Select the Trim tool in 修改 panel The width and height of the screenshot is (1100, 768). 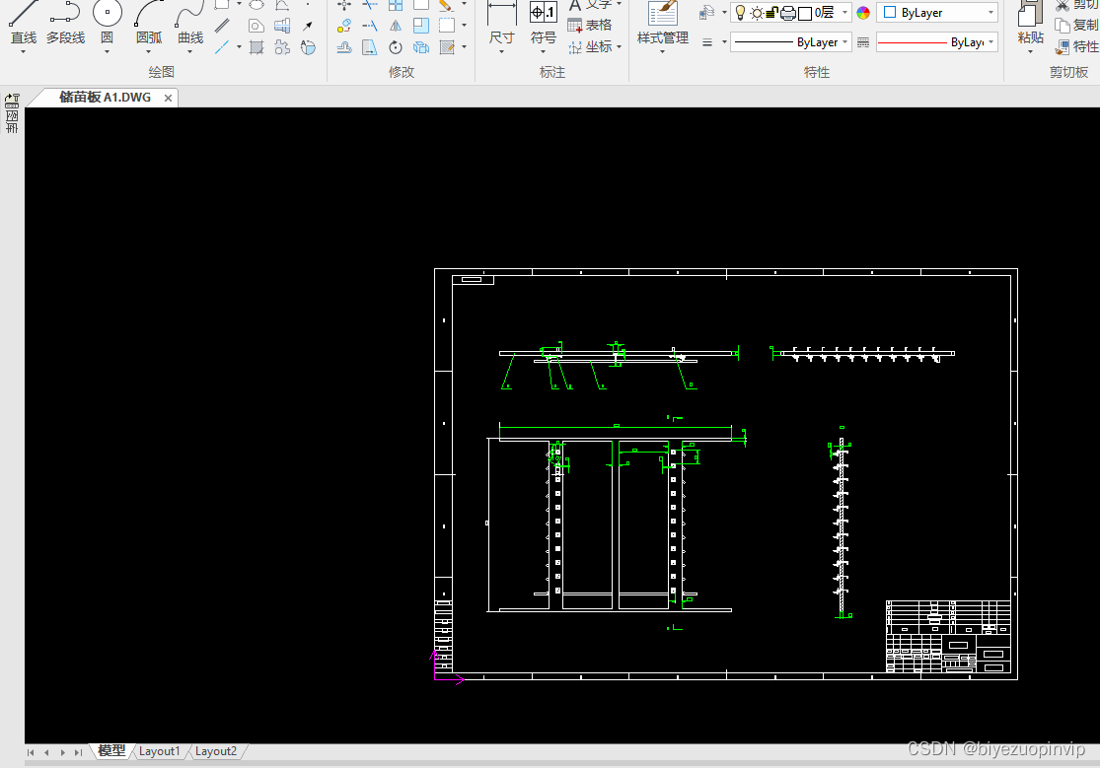(x=370, y=5)
